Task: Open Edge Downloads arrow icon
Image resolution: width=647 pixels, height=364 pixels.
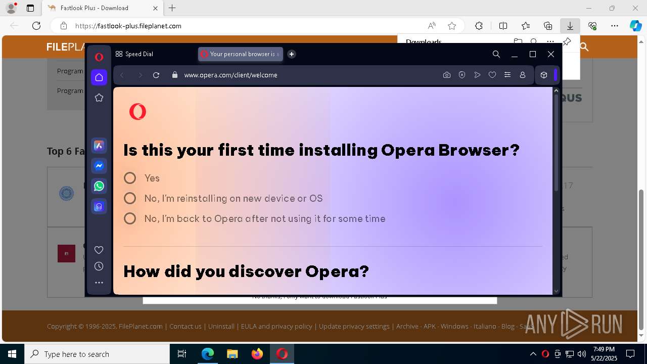Action: 570,26
